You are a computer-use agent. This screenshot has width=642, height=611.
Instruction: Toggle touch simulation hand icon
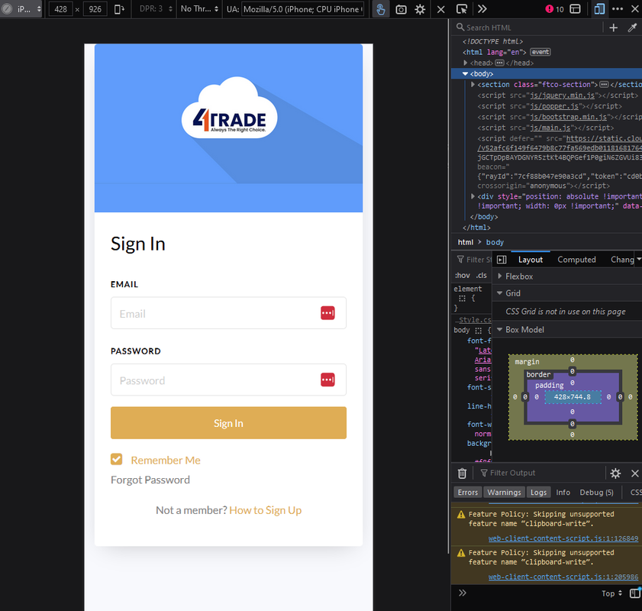pos(381,9)
